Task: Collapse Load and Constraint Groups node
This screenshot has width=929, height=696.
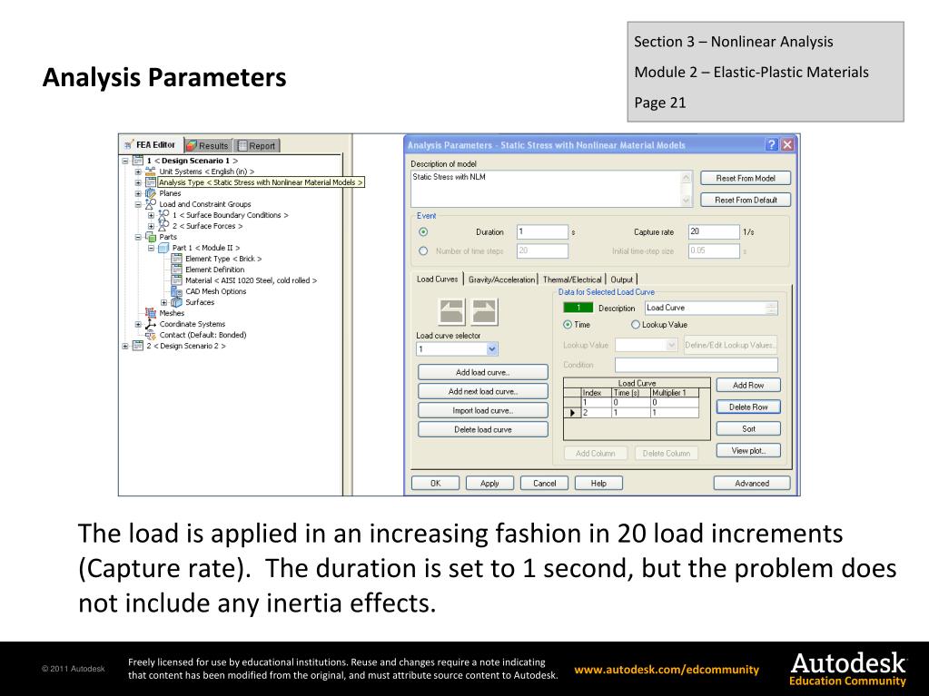Action: (x=138, y=204)
